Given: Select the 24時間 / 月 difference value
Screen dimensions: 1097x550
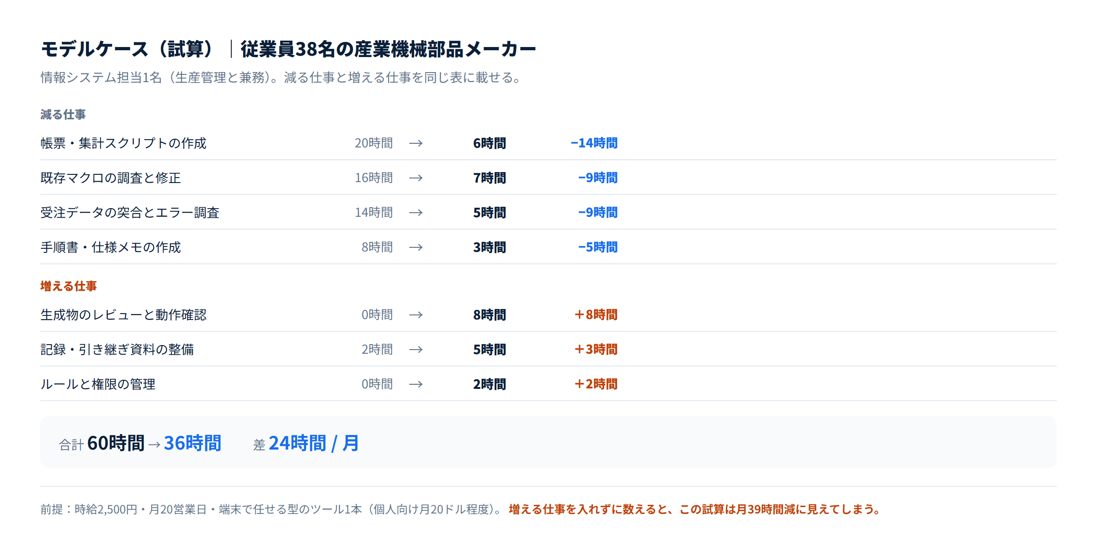Looking at the screenshot, I should click(x=314, y=443).
